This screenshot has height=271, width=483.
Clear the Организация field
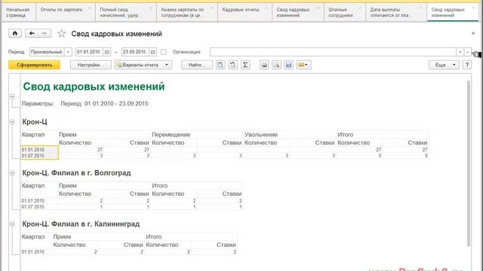click(x=468, y=52)
